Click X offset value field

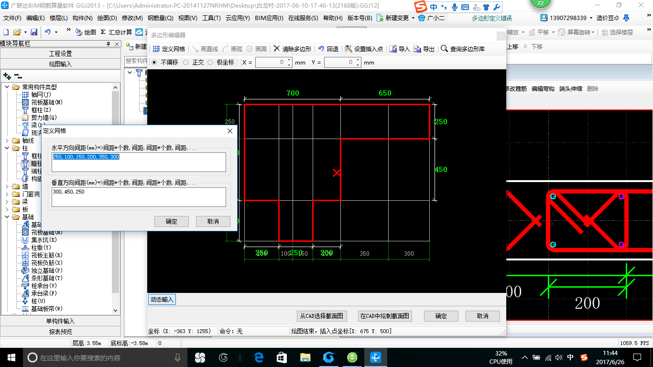pyautogui.click(x=271, y=62)
